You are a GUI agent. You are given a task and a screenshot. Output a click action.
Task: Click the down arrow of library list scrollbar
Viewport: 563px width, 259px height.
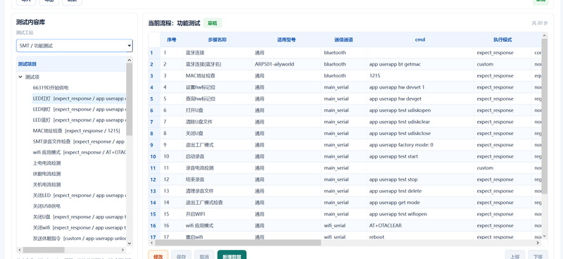[x=129, y=244]
